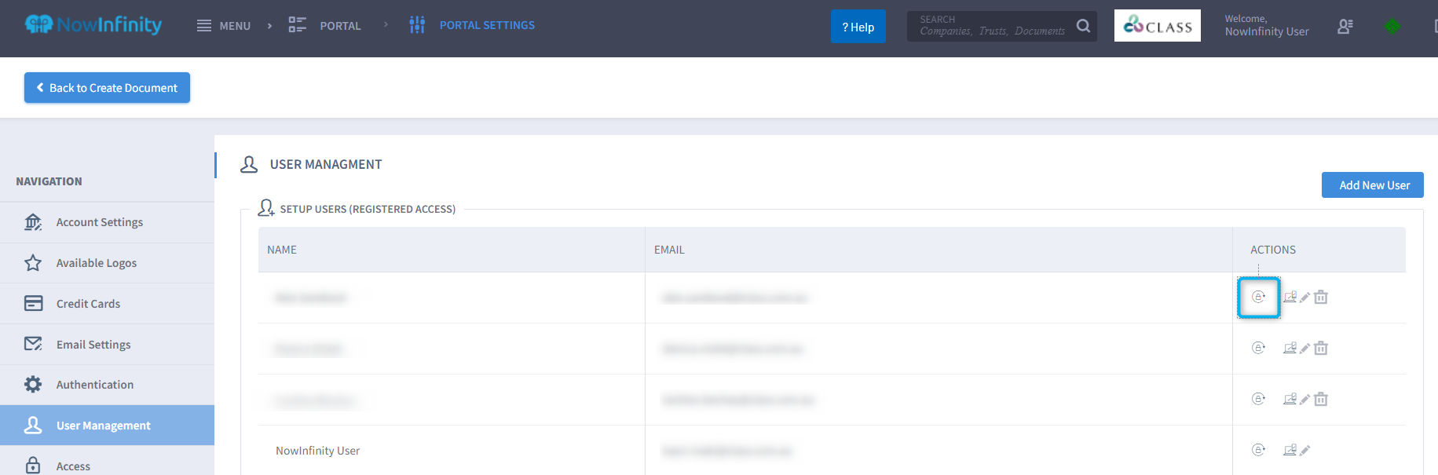Image resolution: width=1438 pixels, height=475 pixels.
Task: Click the user profile icon in header
Action: [1345, 27]
